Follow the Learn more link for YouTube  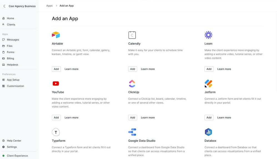click(x=71, y=118)
